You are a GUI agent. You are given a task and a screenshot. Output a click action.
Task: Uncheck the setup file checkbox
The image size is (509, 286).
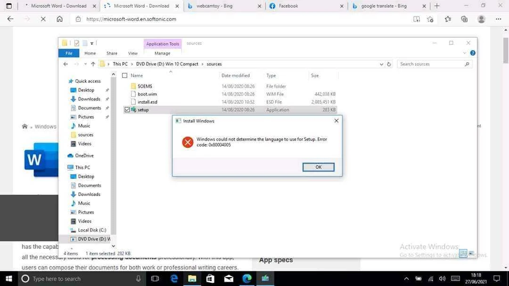coord(127,110)
